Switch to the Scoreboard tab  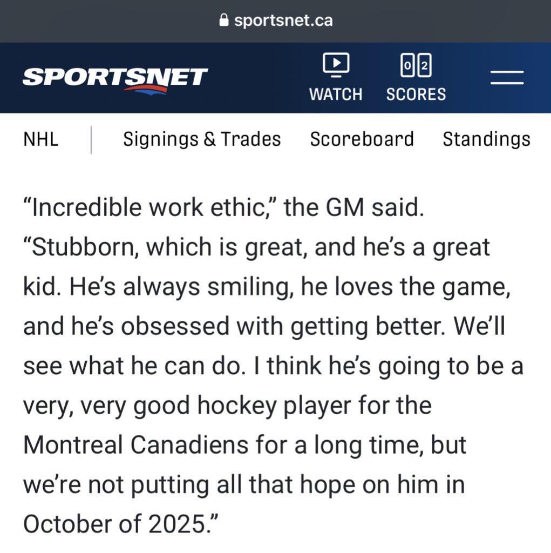click(x=362, y=139)
